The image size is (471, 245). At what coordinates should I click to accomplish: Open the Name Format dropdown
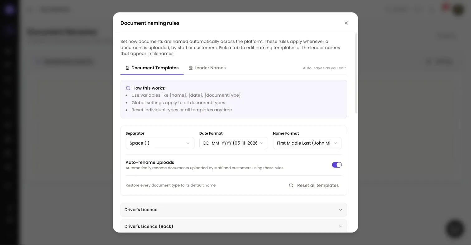307,143
